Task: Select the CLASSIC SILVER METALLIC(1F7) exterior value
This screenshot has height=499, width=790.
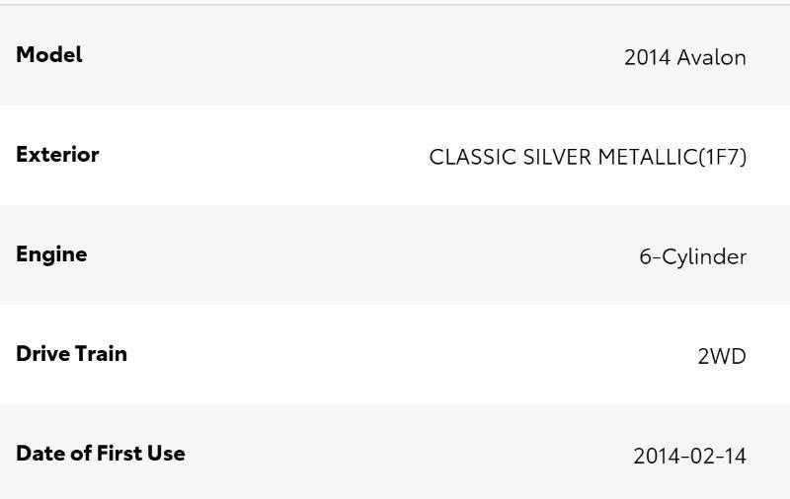Action: point(588,157)
